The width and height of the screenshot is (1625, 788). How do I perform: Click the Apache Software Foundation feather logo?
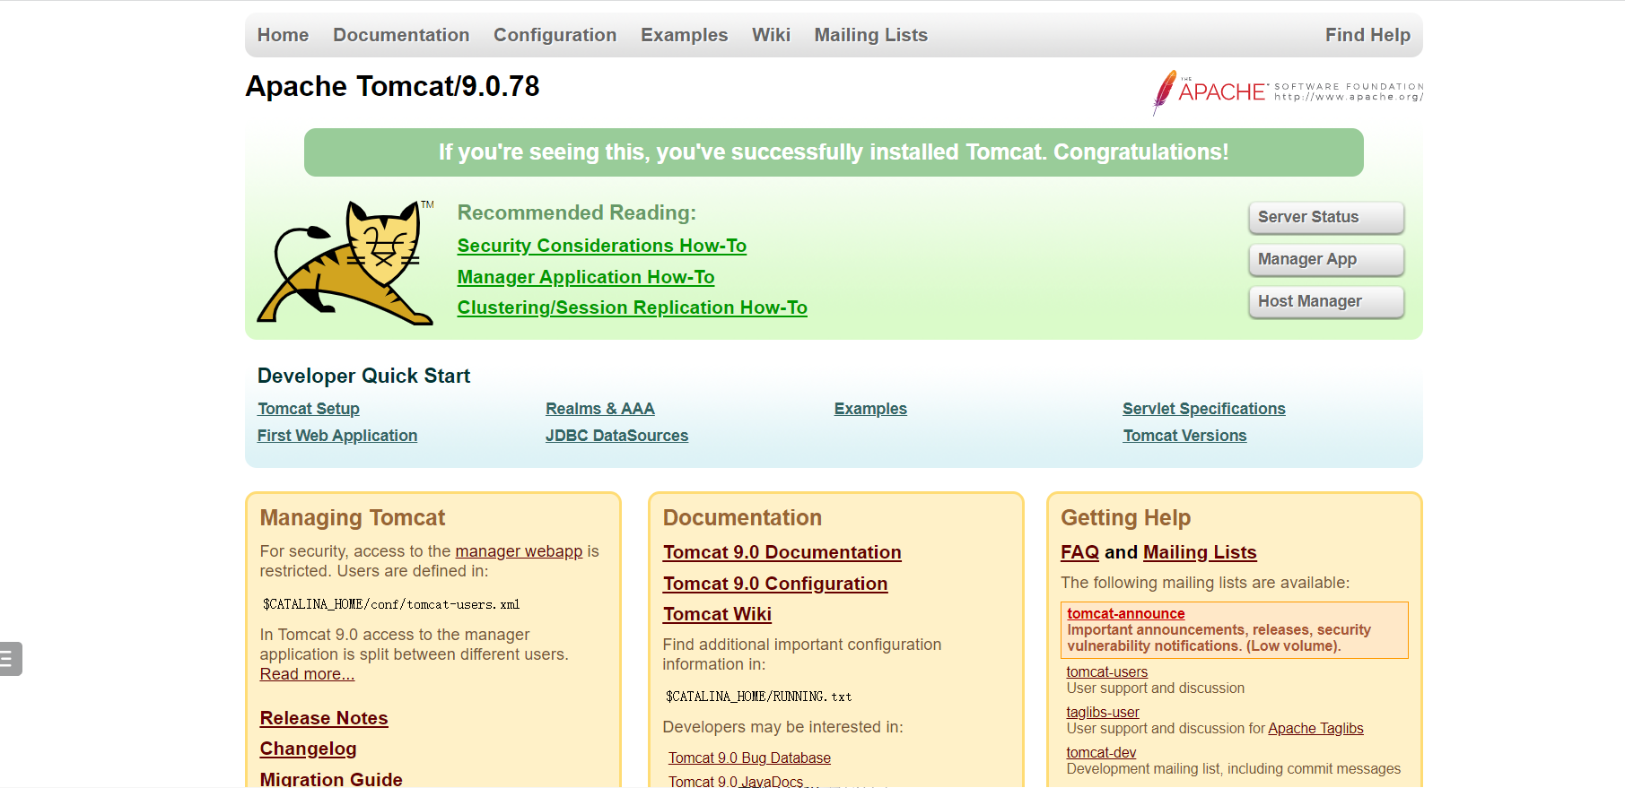pyautogui.click(x=1288, y=92)
